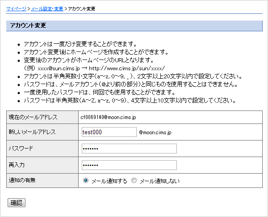The width and height of the screenshot is (268, 217).
Task: Click the last note about 4文字以上10文字以内 passwords
Action: point(130,100)
